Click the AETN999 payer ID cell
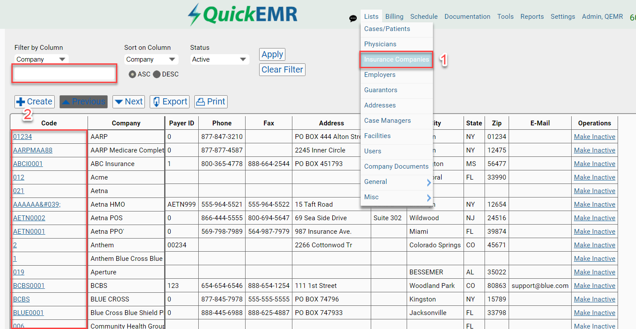The height and width of the screenshot is (329, 636). pyautogui.click(x=182, y=204)
